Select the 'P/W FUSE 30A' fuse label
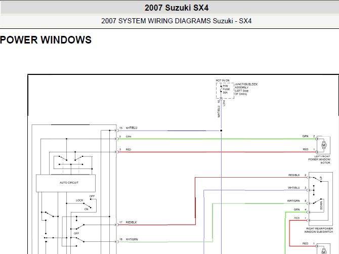Screen dimensions: 339x254 (226, 89)
